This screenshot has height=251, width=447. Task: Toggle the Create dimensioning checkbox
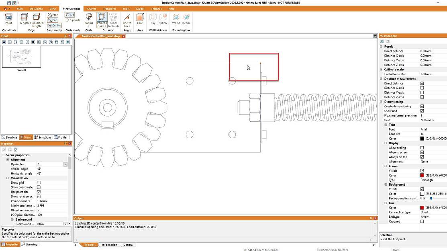(x=422, y=106)
